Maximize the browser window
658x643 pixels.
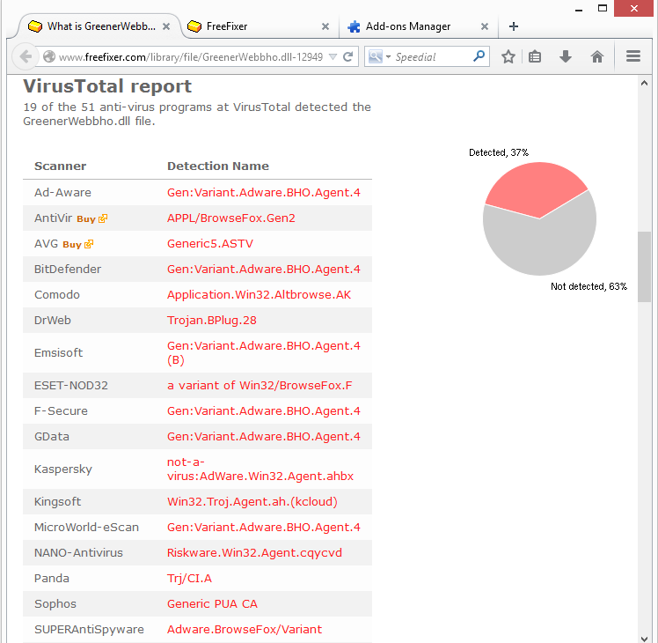click(x=603, y=8)
